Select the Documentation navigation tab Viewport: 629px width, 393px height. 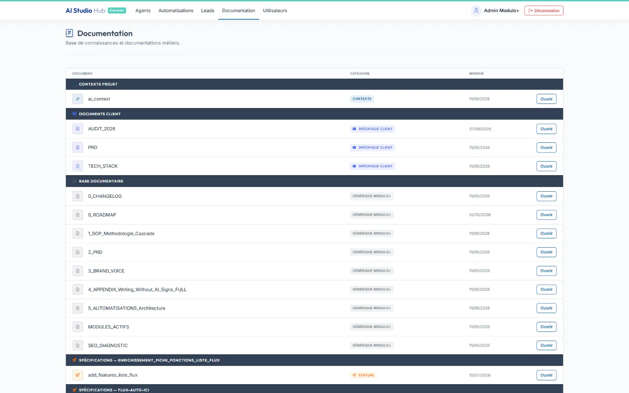pos(238,10)
